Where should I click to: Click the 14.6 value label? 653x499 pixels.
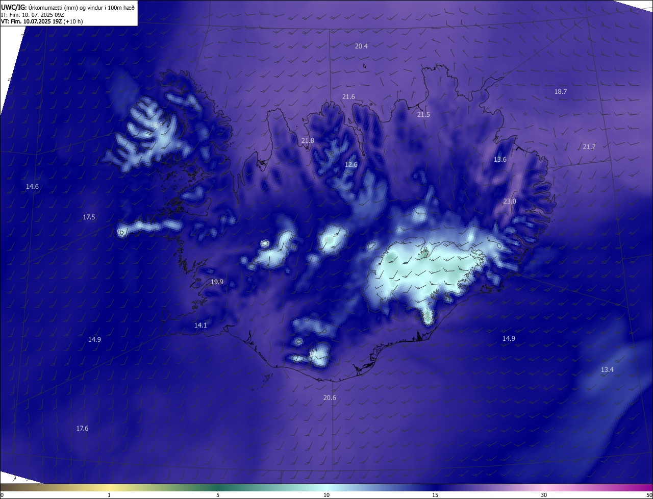pos(32,187)
